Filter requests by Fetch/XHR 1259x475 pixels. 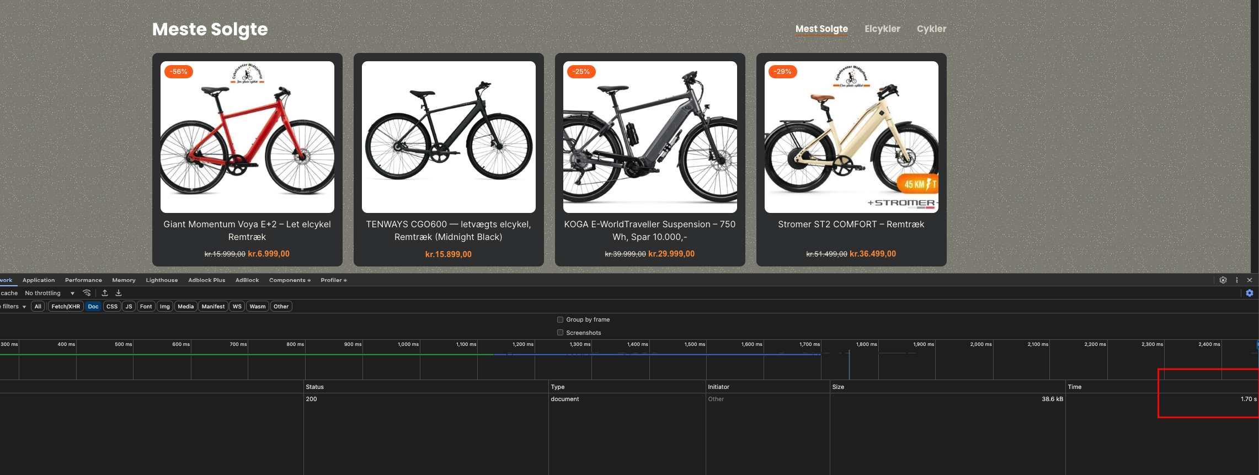click(66, 307)
